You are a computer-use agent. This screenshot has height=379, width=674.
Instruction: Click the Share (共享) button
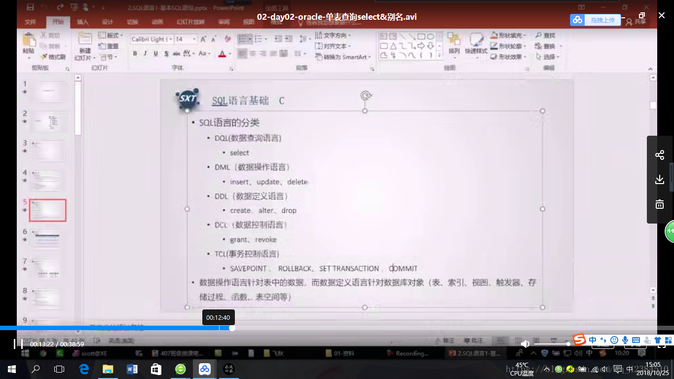click(636, 21)
